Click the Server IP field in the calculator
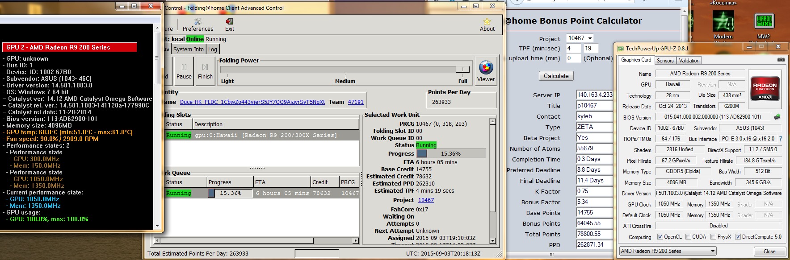 (x=594, y=95)
